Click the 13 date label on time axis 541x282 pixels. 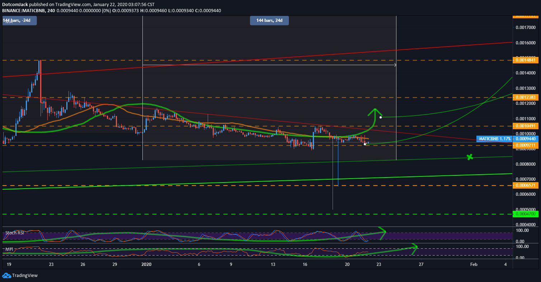point(273,264)
